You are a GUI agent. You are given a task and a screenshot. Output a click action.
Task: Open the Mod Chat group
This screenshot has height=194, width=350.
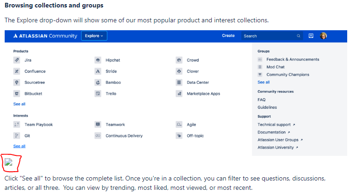tap(275, 67)
